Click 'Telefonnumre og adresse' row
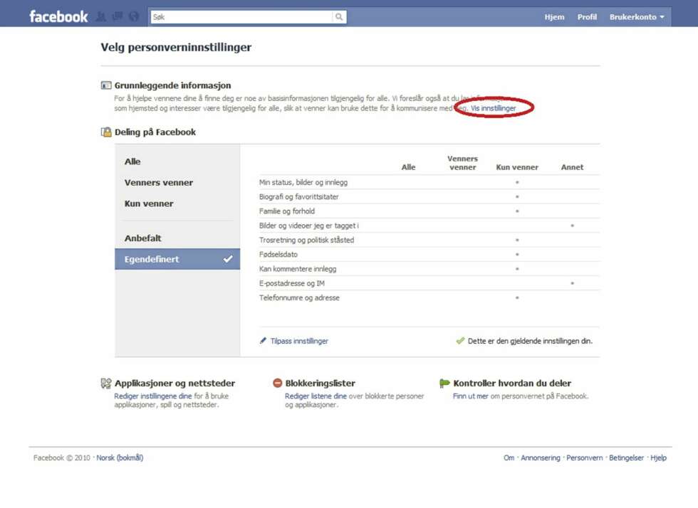Screen dimensions: 698x508 click(x=429, y=297)
